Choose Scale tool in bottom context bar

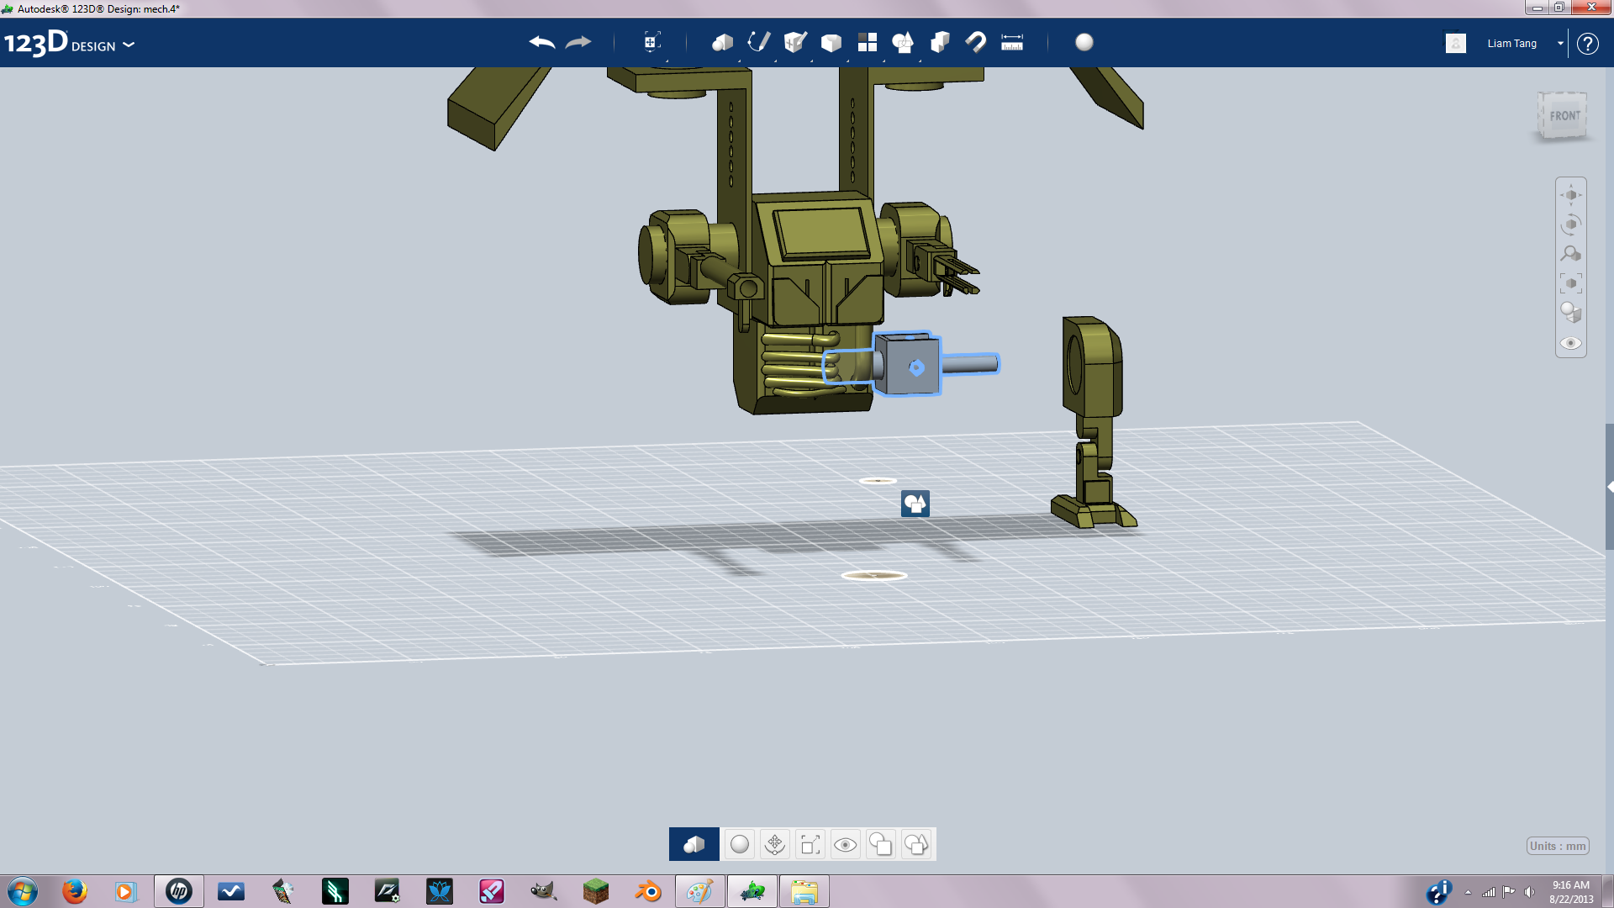click(x=810, y=844)
